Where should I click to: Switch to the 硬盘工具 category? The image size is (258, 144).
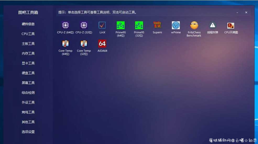tap(28, 73)
